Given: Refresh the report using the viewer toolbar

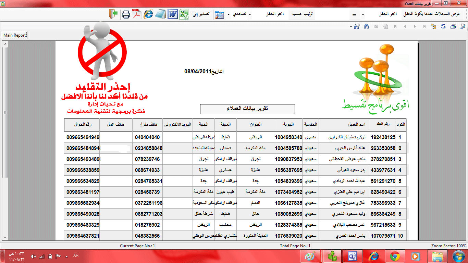Looking at the screenshot, I should click(443, 26).
